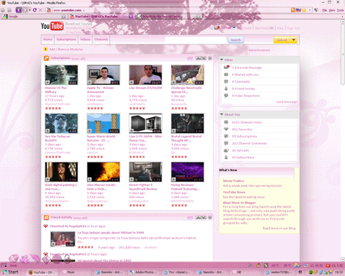Open Read more in our Blog link

click(279, 229)
